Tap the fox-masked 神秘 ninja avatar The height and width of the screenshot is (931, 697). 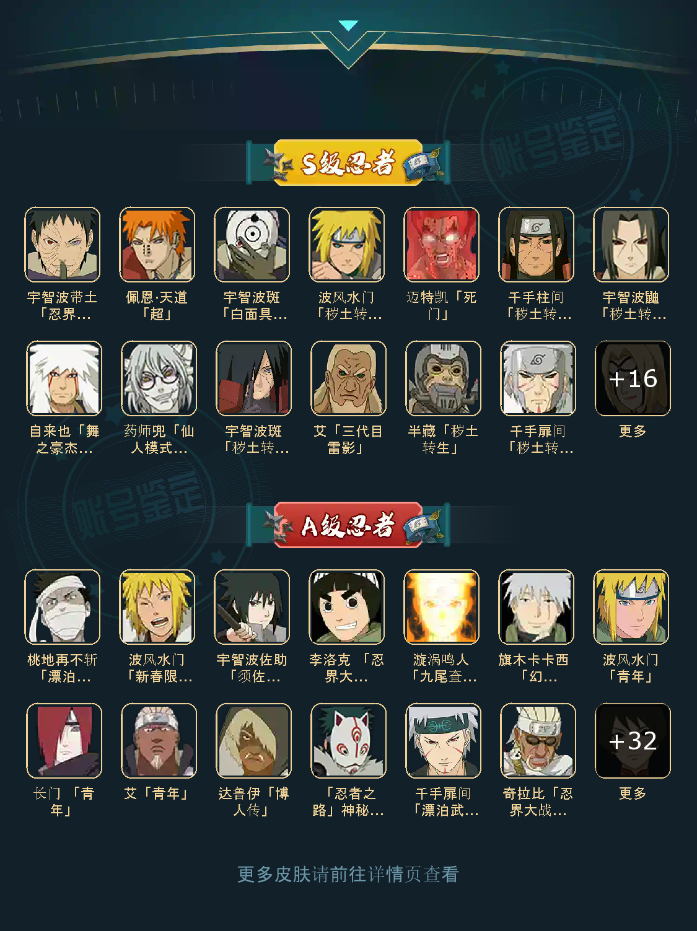348,741
